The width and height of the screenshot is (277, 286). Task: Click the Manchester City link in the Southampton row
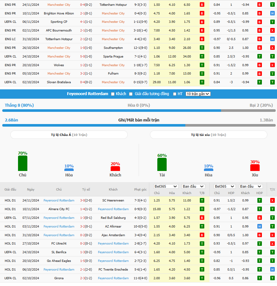(x=59, y=48)
